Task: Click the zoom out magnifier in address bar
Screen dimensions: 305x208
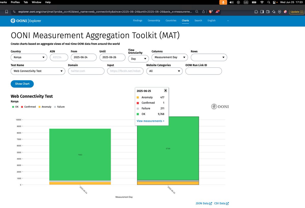Action: pyautogui.click(x=197, y=12)
